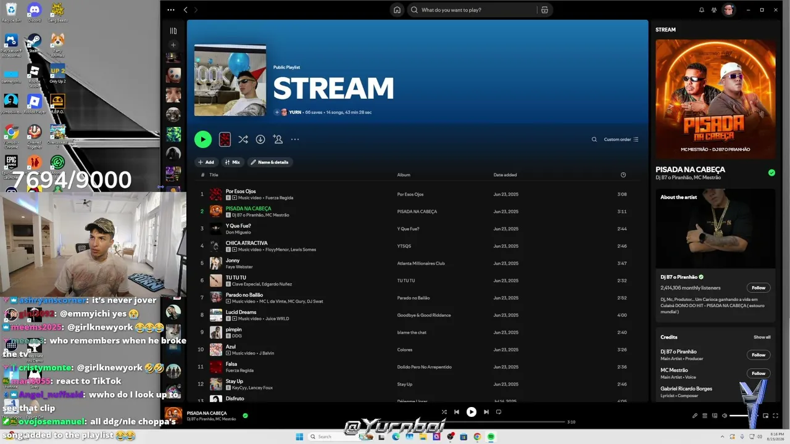Follow MC Mestrão in Credits

759,373
